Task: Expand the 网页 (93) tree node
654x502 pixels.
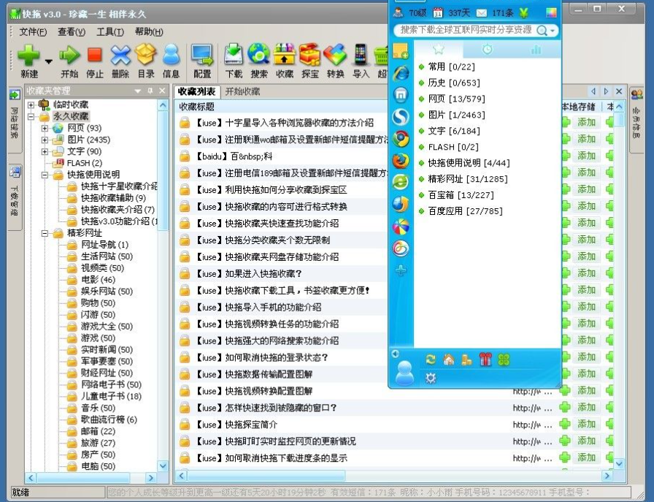Action: [x=45, y=128]
